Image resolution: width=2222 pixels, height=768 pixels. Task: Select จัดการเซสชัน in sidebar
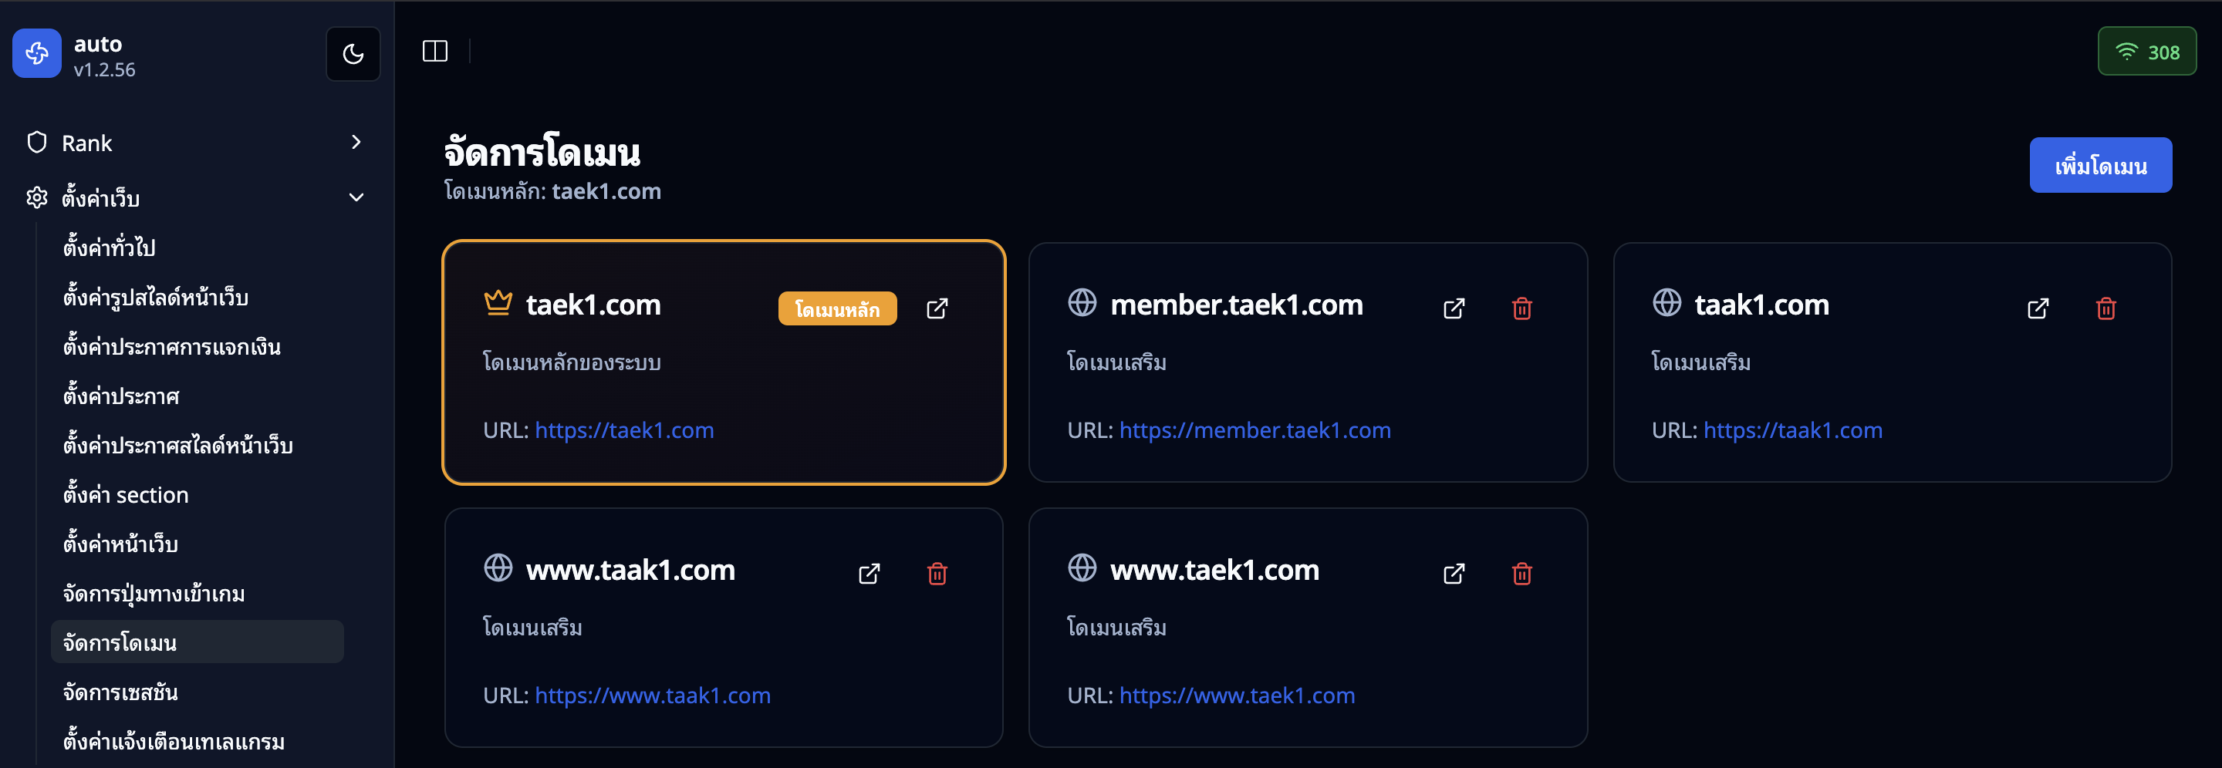click(121, 692)
